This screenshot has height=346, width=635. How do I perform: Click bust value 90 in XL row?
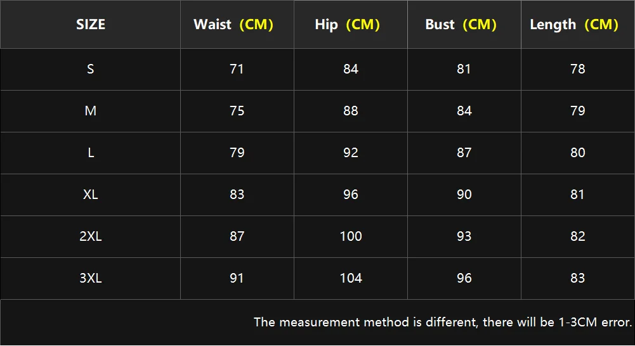[464, 195]
